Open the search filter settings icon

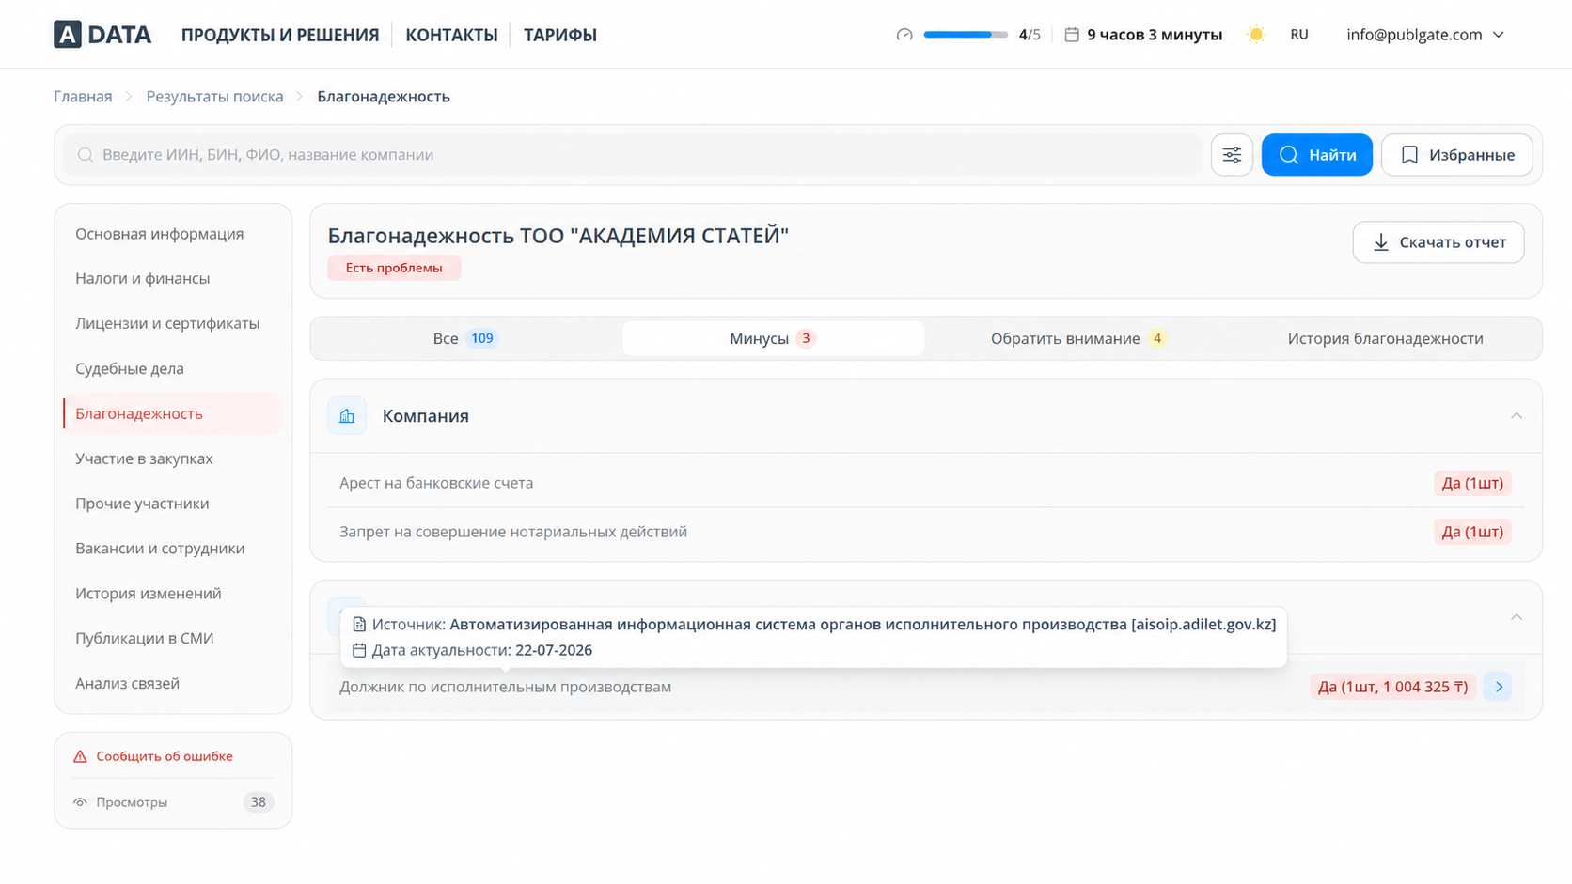[x=1232, y=155]
